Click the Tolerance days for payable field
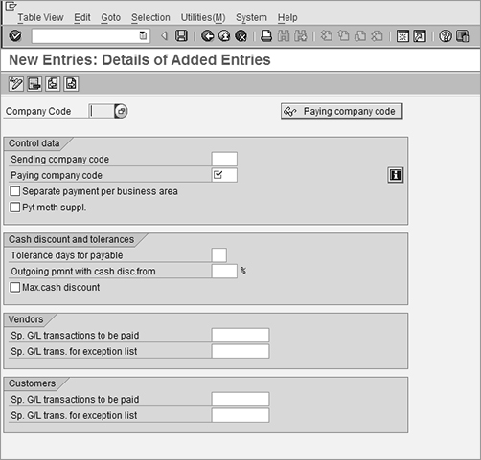Screen dimensions: 481x460 (x=219, y=255)
